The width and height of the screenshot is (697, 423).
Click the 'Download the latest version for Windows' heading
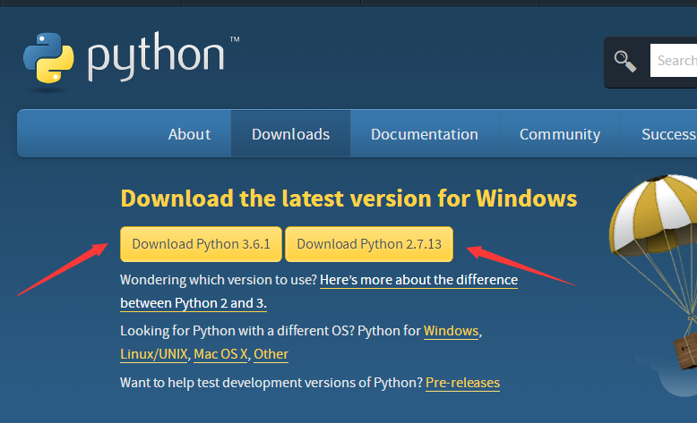[x=348, y=198]
